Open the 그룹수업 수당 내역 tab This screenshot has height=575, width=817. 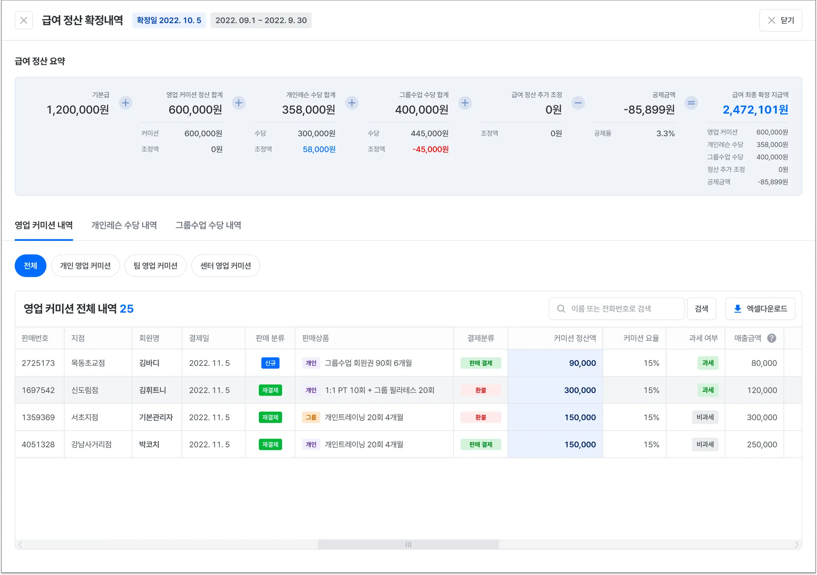pyautogui.click(x=208, y=225)
